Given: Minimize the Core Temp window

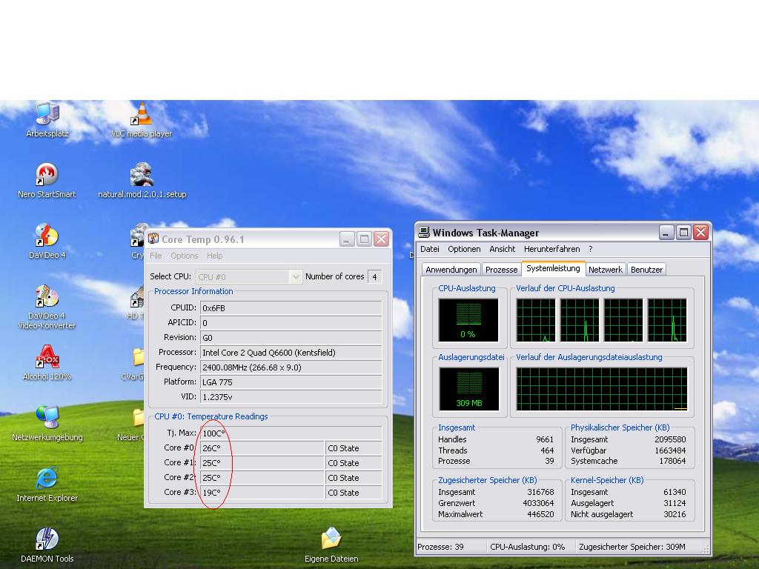Looking at the screenshot, I should click(347, 239).
